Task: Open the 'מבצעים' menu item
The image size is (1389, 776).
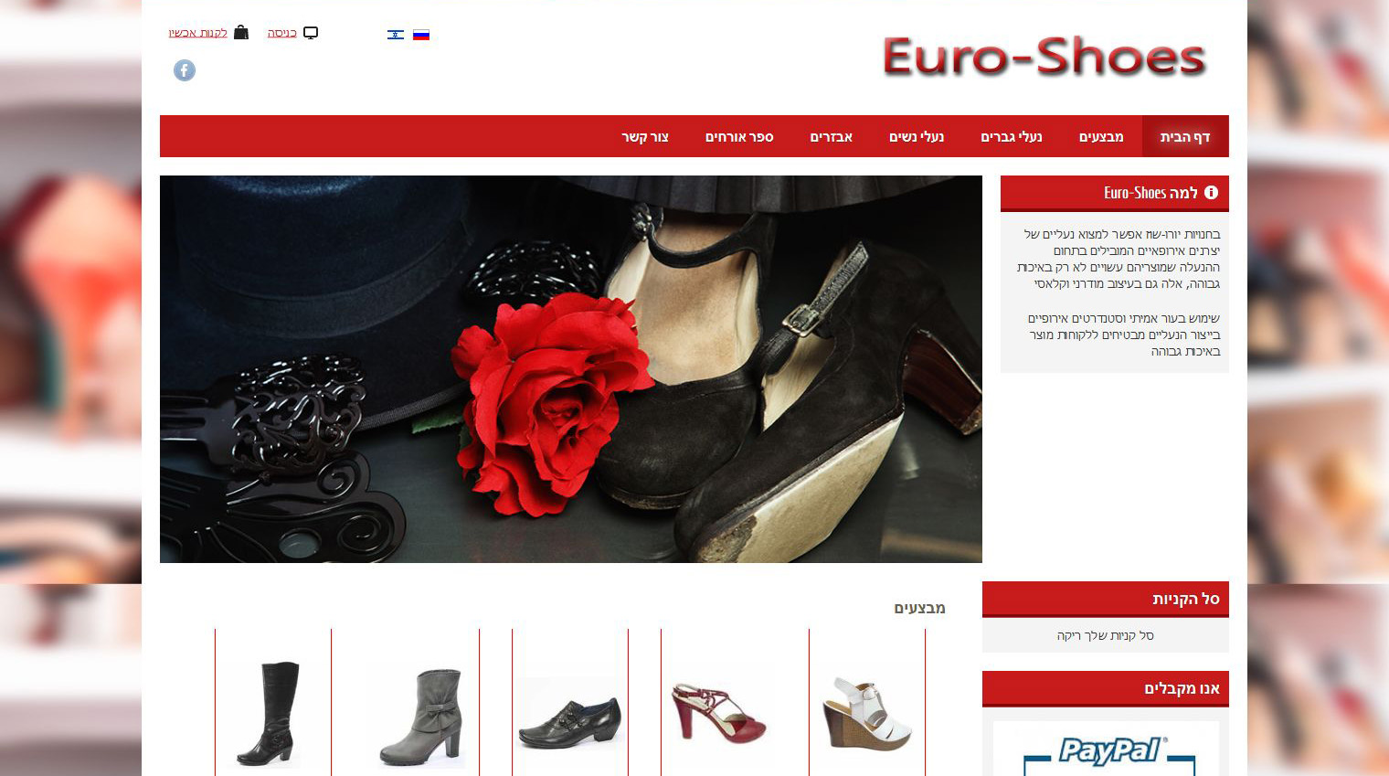Action: pyautogui.click(x=1101, y=136)
